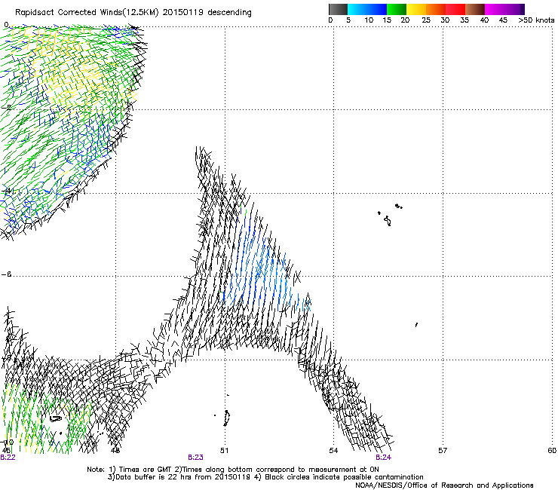Click the gray 0–5 knots color bar segment
This screenshot has height=490, width=558.
[x=338, y=9]
